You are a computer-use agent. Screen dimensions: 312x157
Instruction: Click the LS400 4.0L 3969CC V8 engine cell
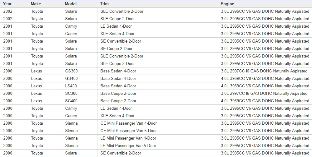click(x=265, y=86)
